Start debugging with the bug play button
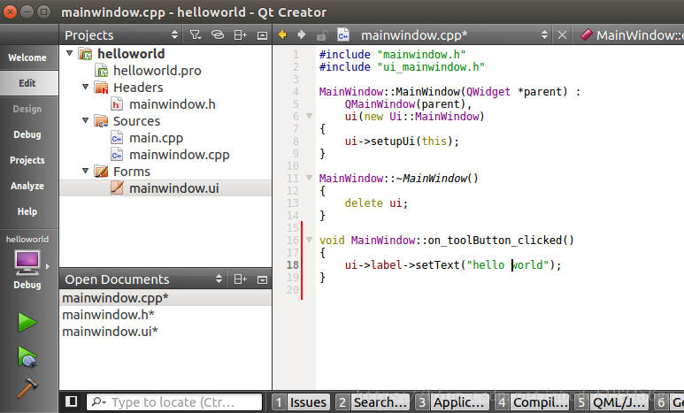 click(27, 356)
